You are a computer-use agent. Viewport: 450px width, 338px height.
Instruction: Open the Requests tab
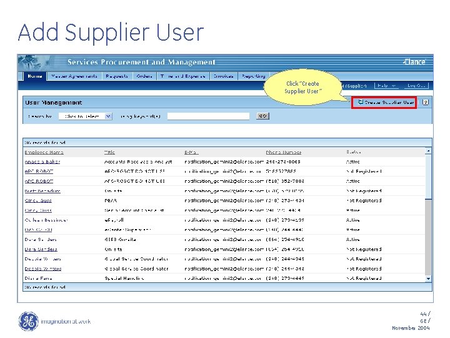(116, 76)
